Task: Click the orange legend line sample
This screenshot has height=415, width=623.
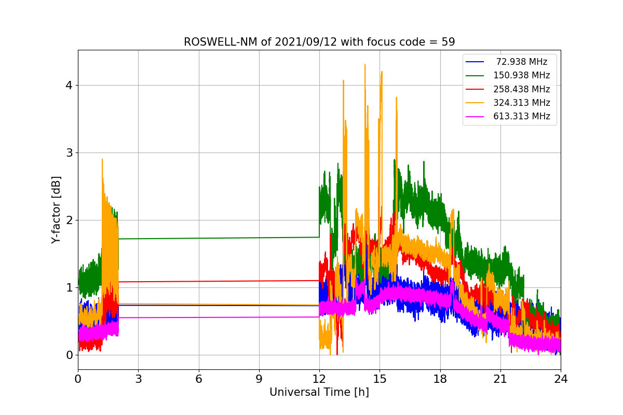Action: tap(476, 103)
